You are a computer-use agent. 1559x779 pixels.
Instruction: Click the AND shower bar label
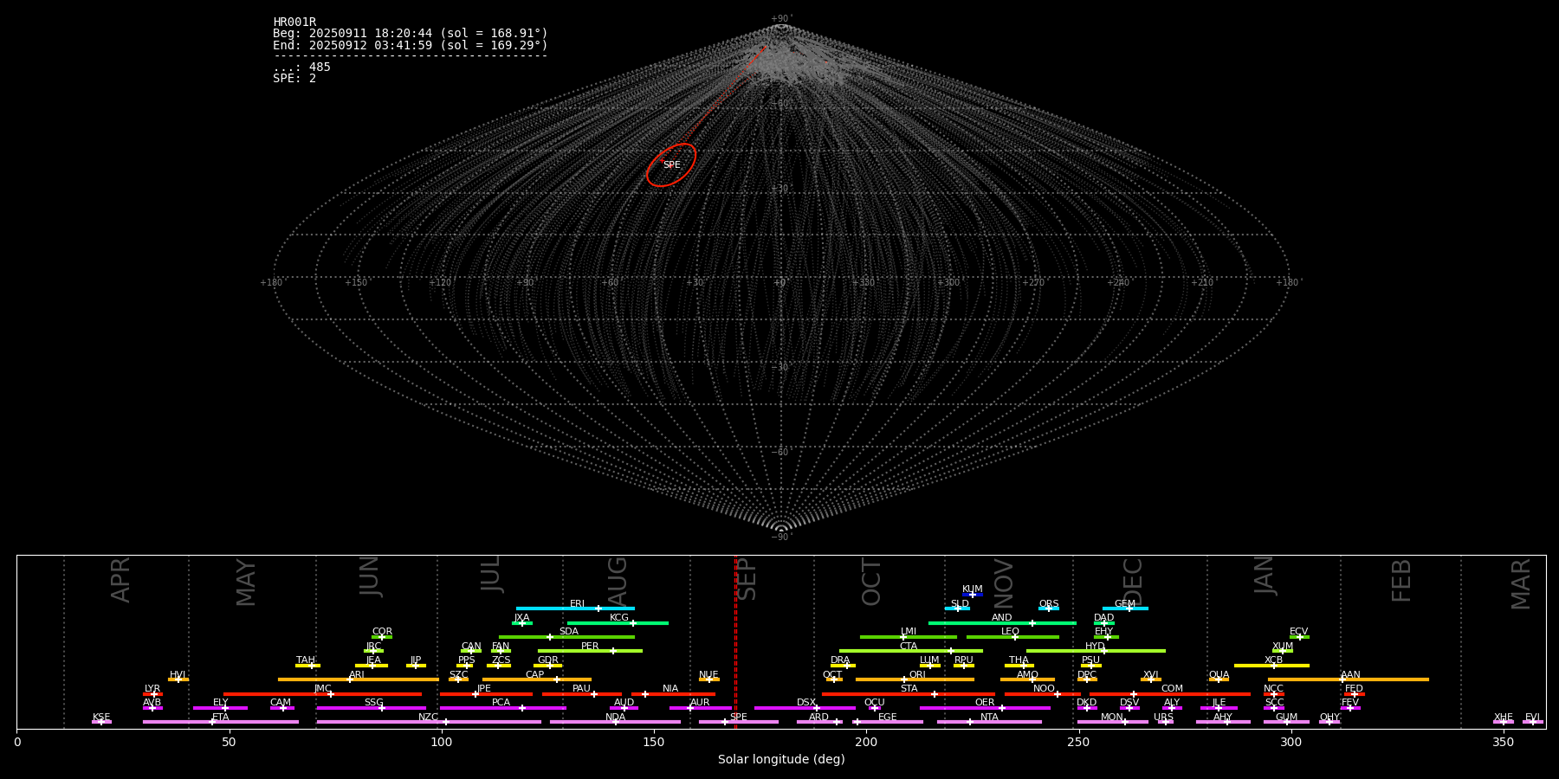point(1002,618)
